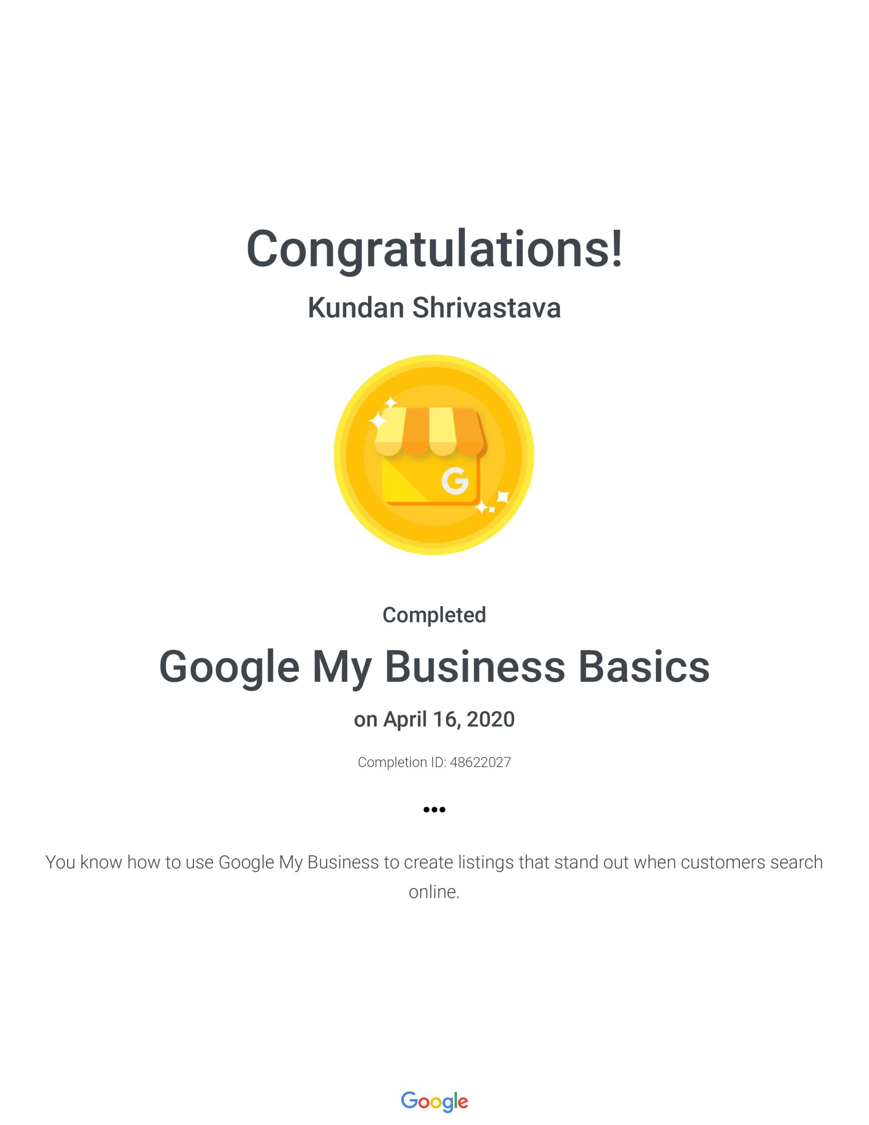869x1125 pixels.
Task: Click the Google My Business Basics title
Action: tap(434, 667)
